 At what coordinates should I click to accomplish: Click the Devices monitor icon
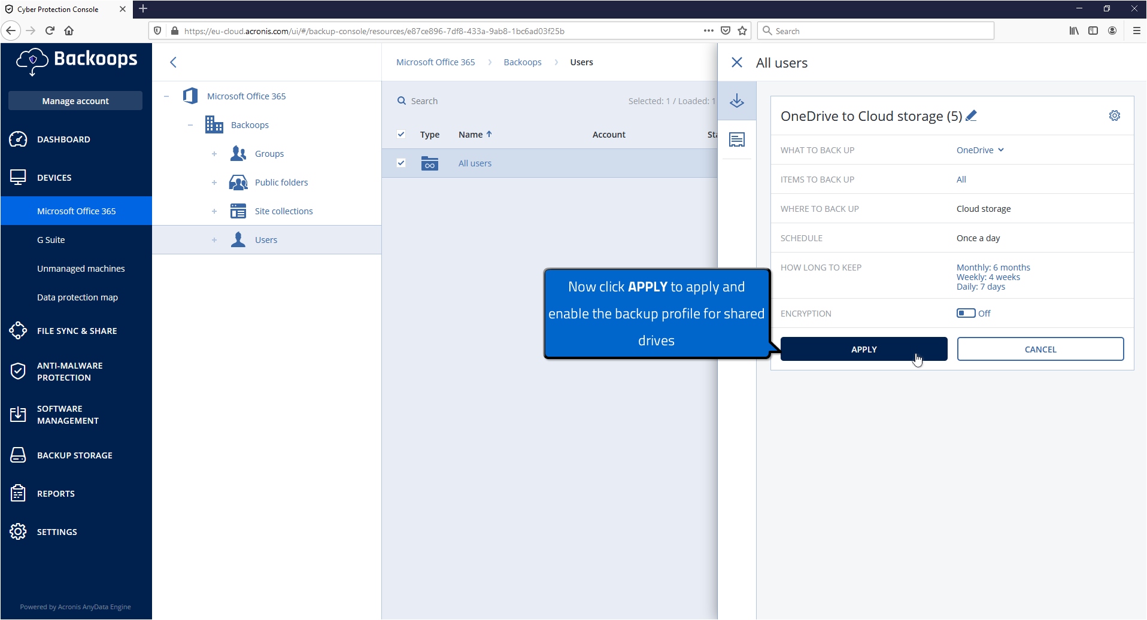[18, 178]
